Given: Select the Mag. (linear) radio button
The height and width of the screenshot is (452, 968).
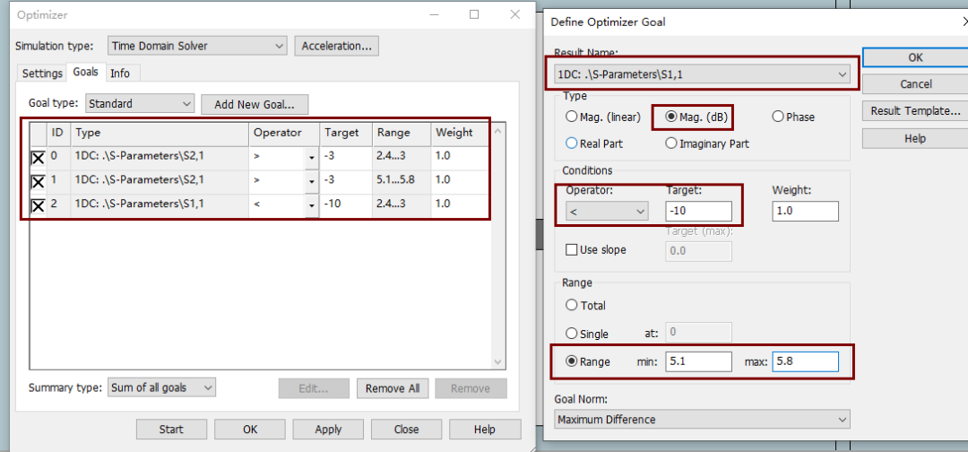Looking at the screenshot, I should click(604, 117).
